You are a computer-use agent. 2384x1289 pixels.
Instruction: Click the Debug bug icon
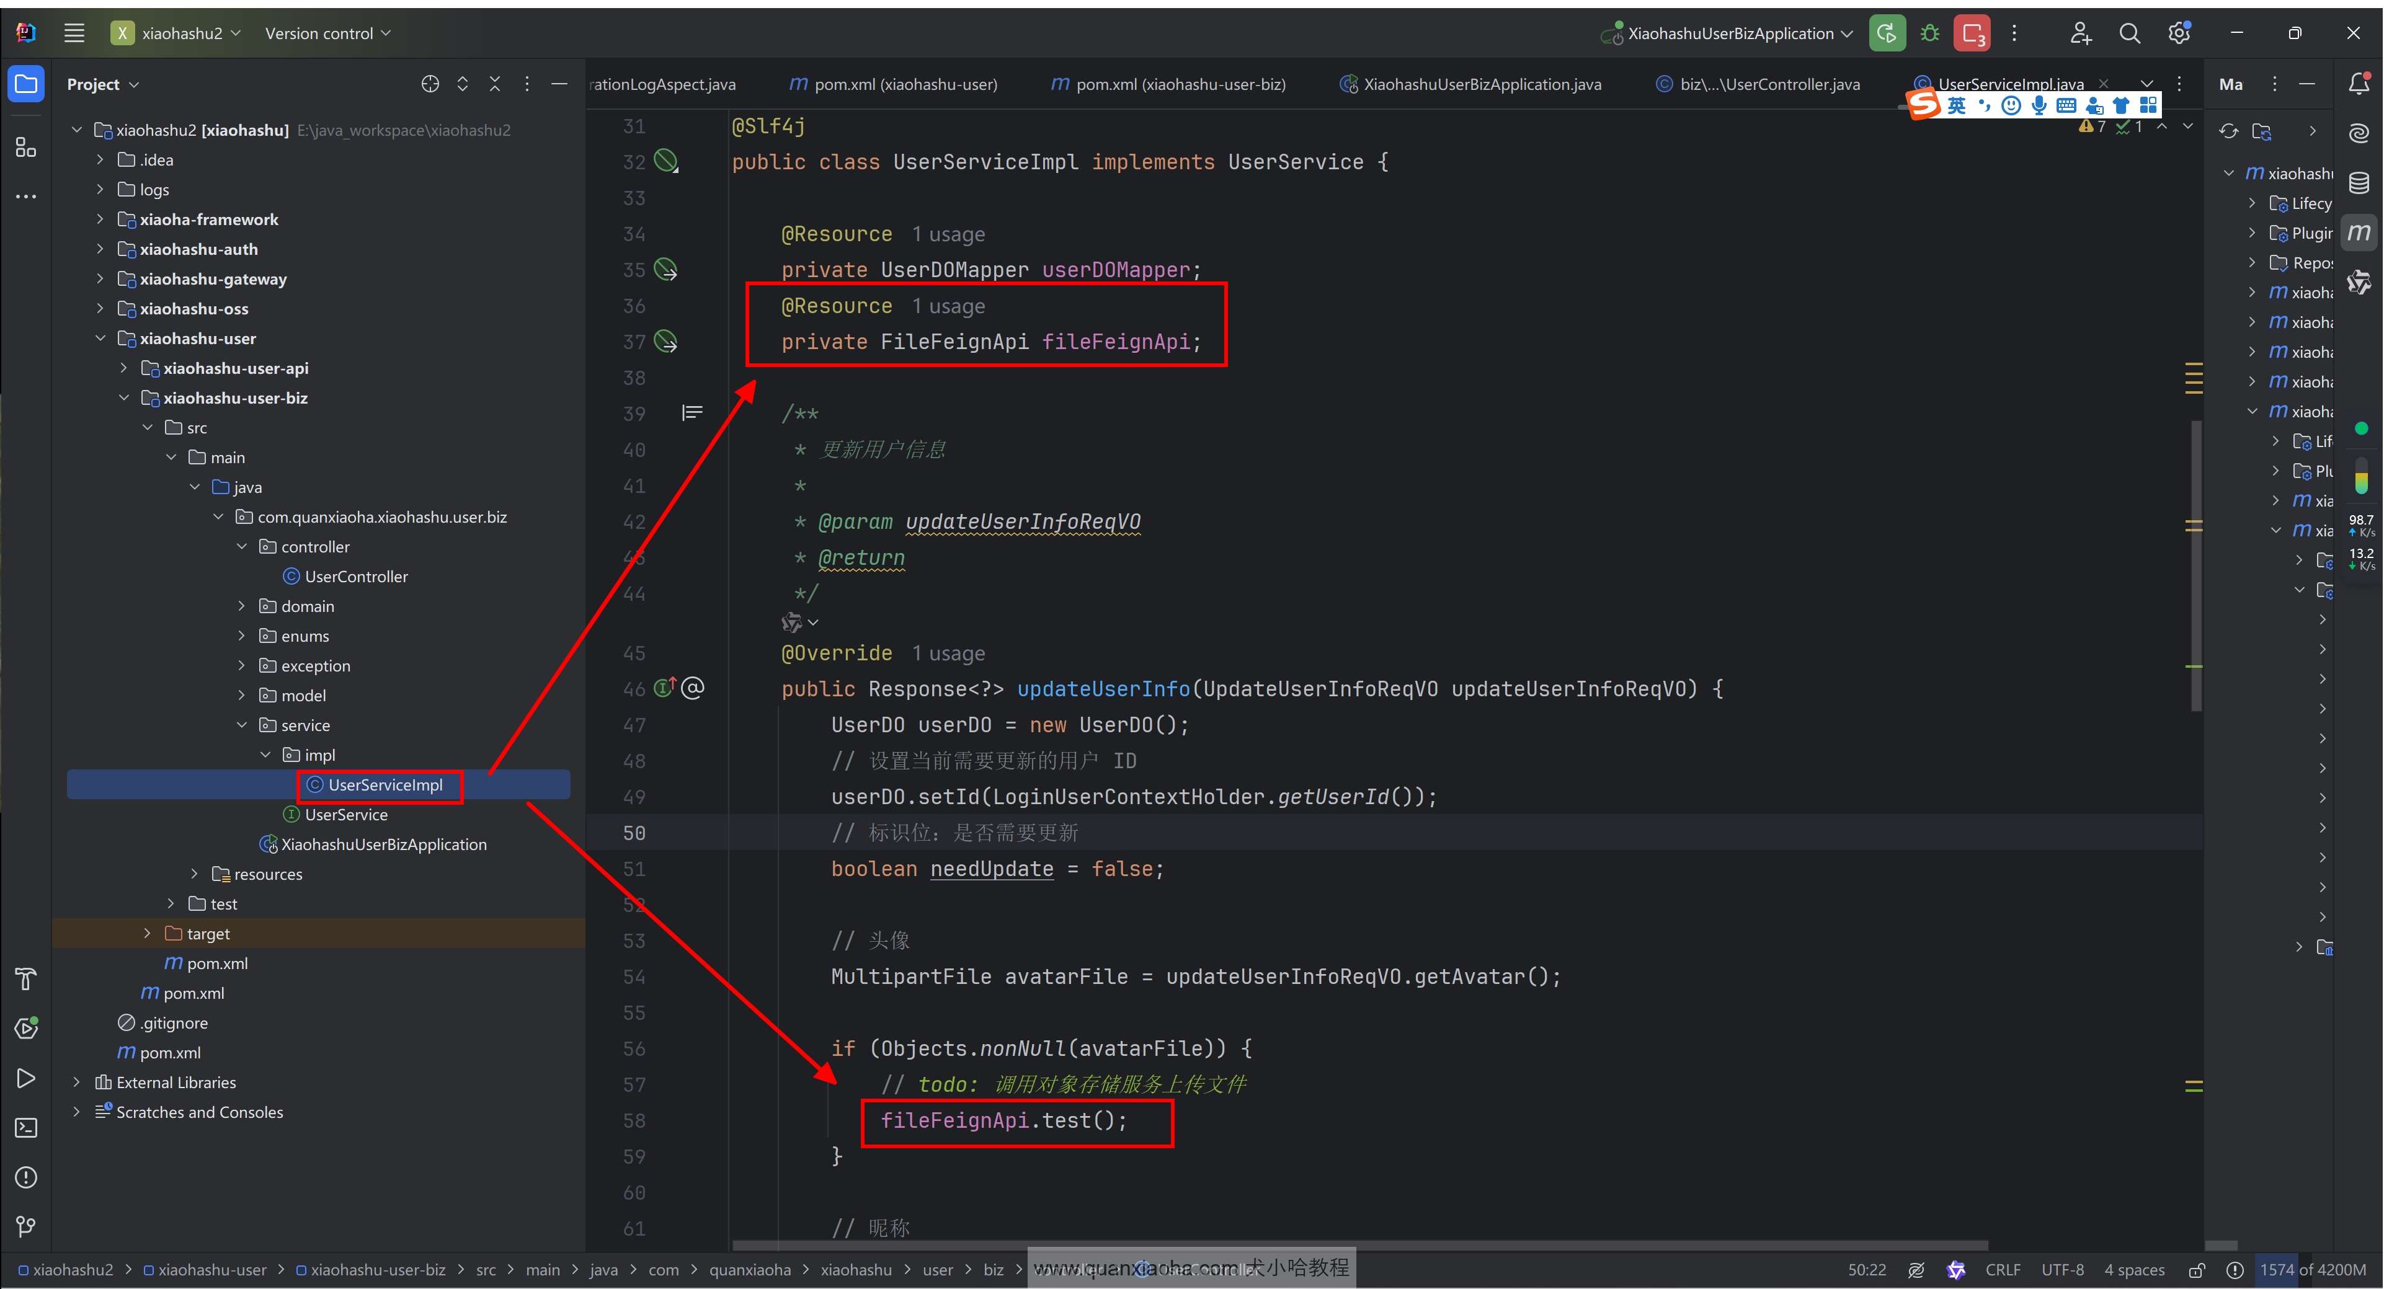coord(1929,33)
